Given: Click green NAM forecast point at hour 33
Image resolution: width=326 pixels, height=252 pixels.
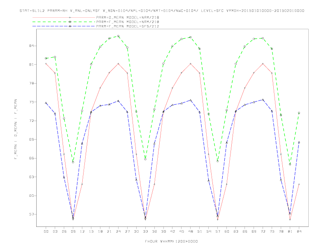Looking at the screenshot, I should pos(145,159).
